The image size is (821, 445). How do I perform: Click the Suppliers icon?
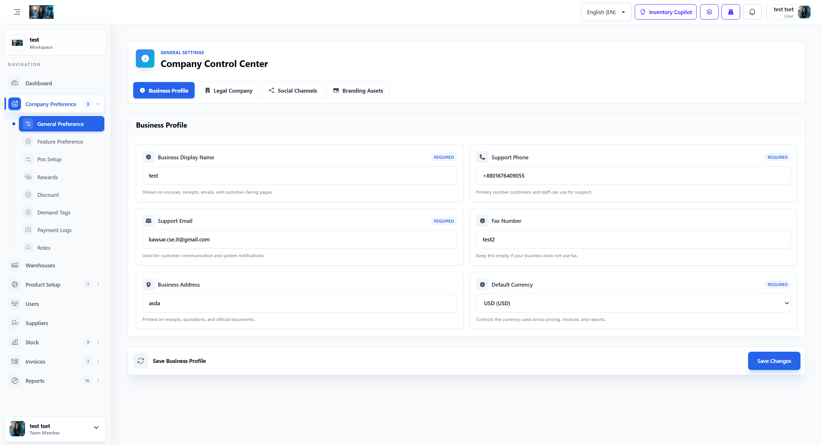pos(15,323)
